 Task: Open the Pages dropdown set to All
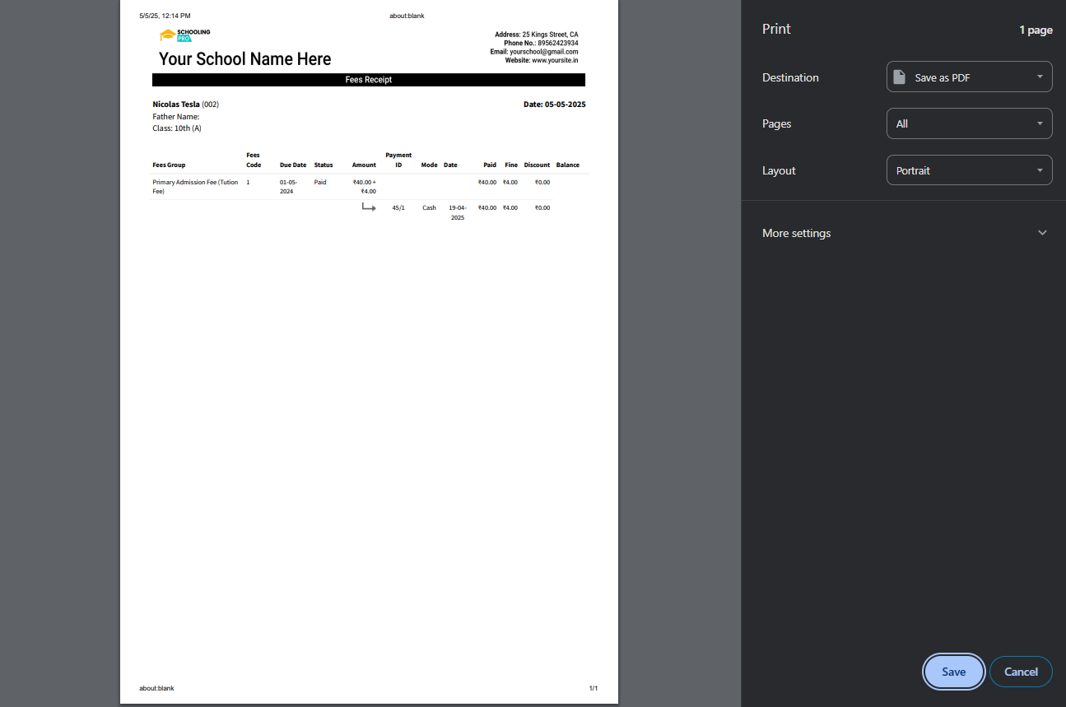pyautogui.click(x=969, y=123)
